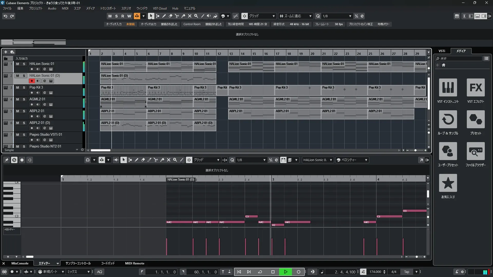
Task: Switch to the MixConsole tab
Action: [x=20, y=263]
